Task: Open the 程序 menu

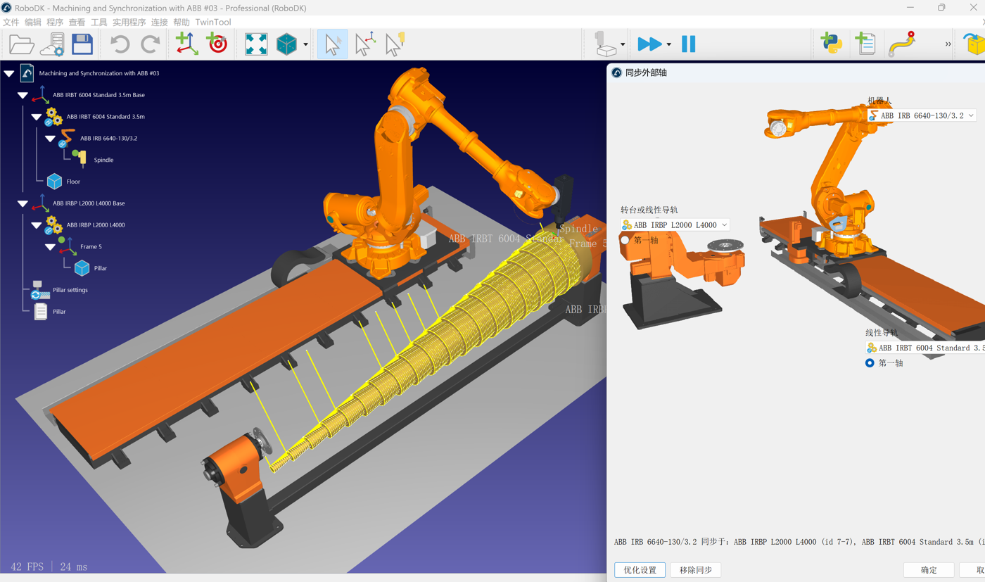Action: pyautogui.click(x=54, y=23)
